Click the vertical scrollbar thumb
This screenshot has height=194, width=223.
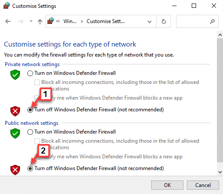click(x=220, y=100)
